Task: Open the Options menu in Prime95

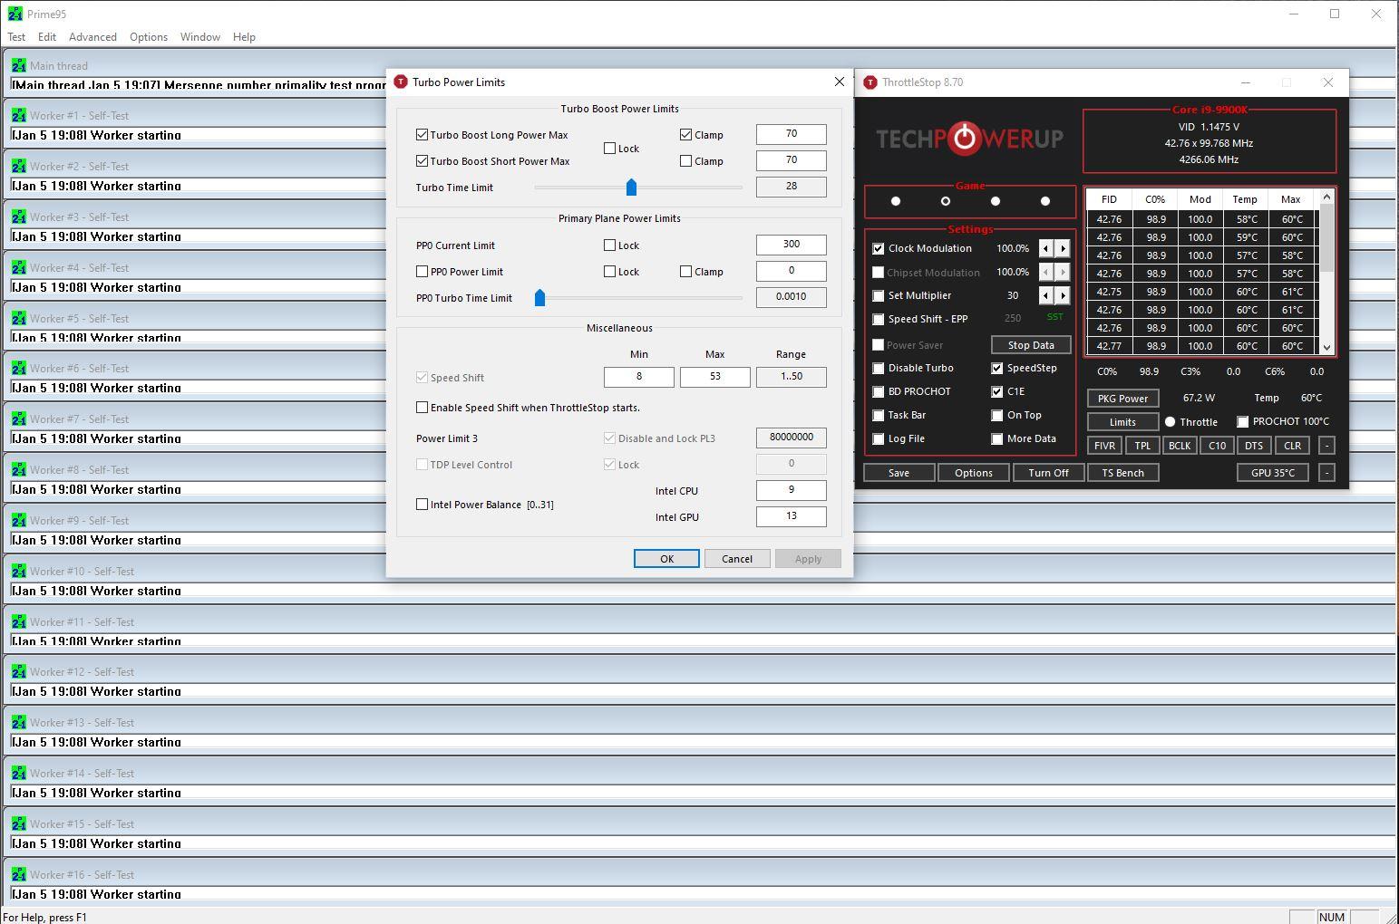Action: 148,37
